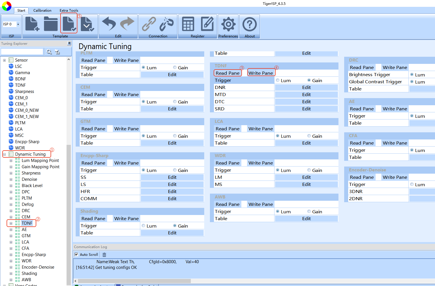This screenshot has height=286, width=435.
Task: Click the tree view icon beside search magnifier
Action: (57, 52)
